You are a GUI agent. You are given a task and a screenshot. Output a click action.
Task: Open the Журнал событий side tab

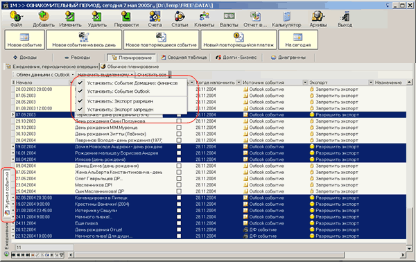[7, 193]
